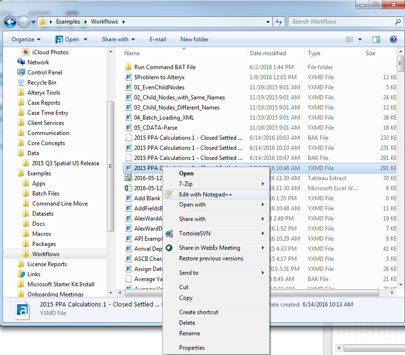Choose Open in the context menu

[186, 173]
